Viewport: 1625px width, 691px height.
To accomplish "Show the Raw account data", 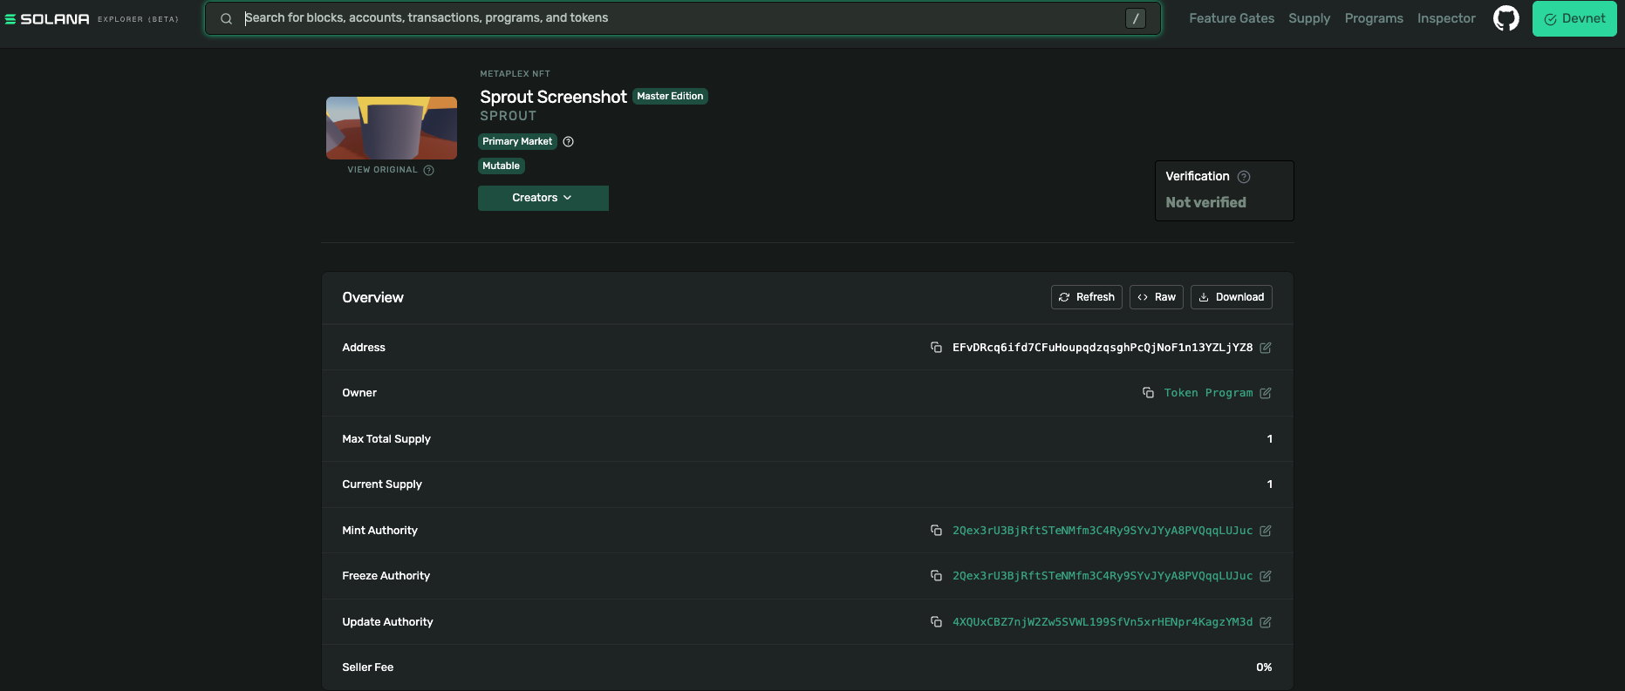I will (1157, 297).
